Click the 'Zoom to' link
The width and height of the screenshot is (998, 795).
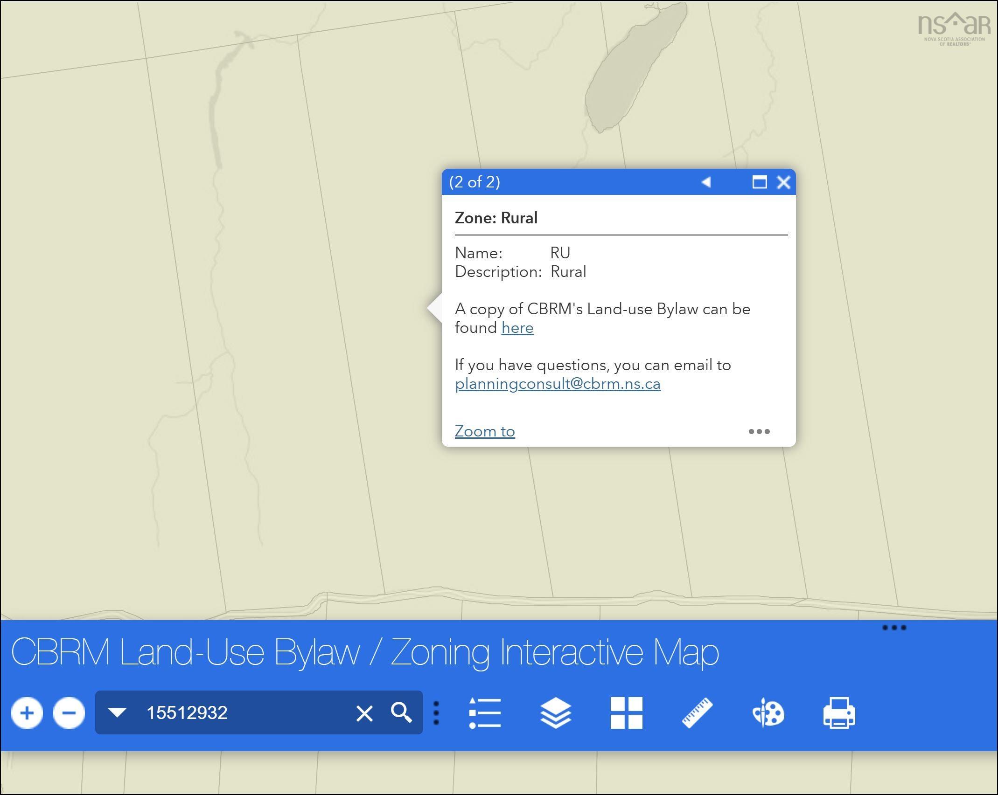[x=485, y=431]
